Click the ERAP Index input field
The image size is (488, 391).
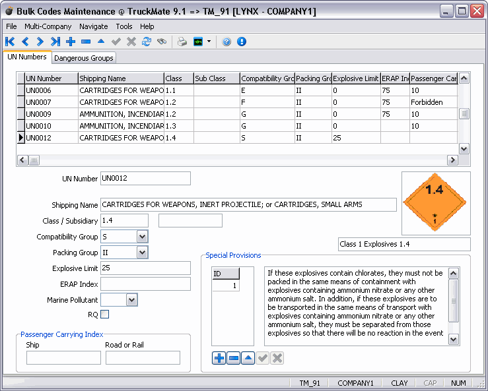point(145,284)
